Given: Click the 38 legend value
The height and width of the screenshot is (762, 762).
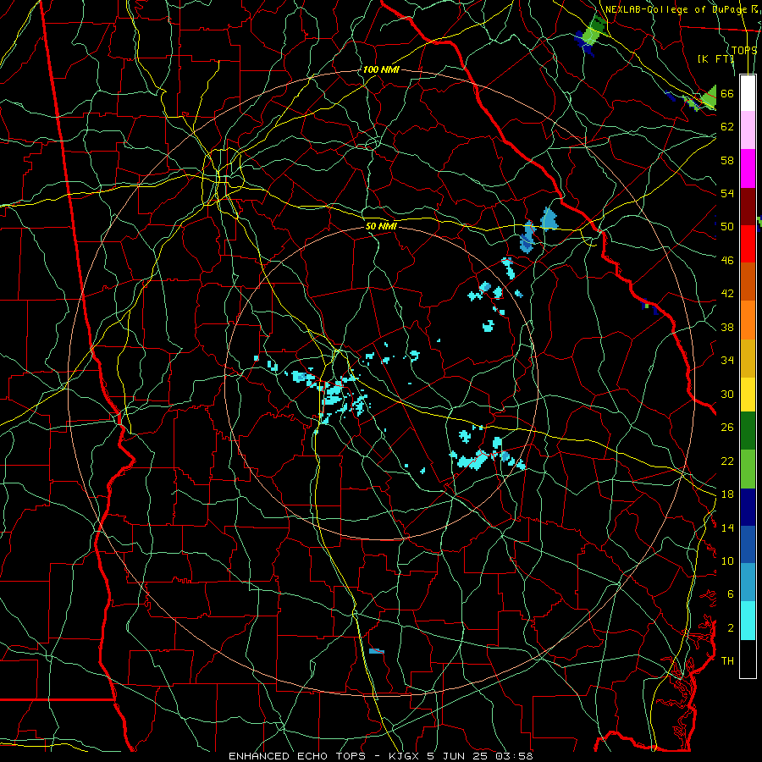Looking at the screenshot, I should (x=727, y=327).
